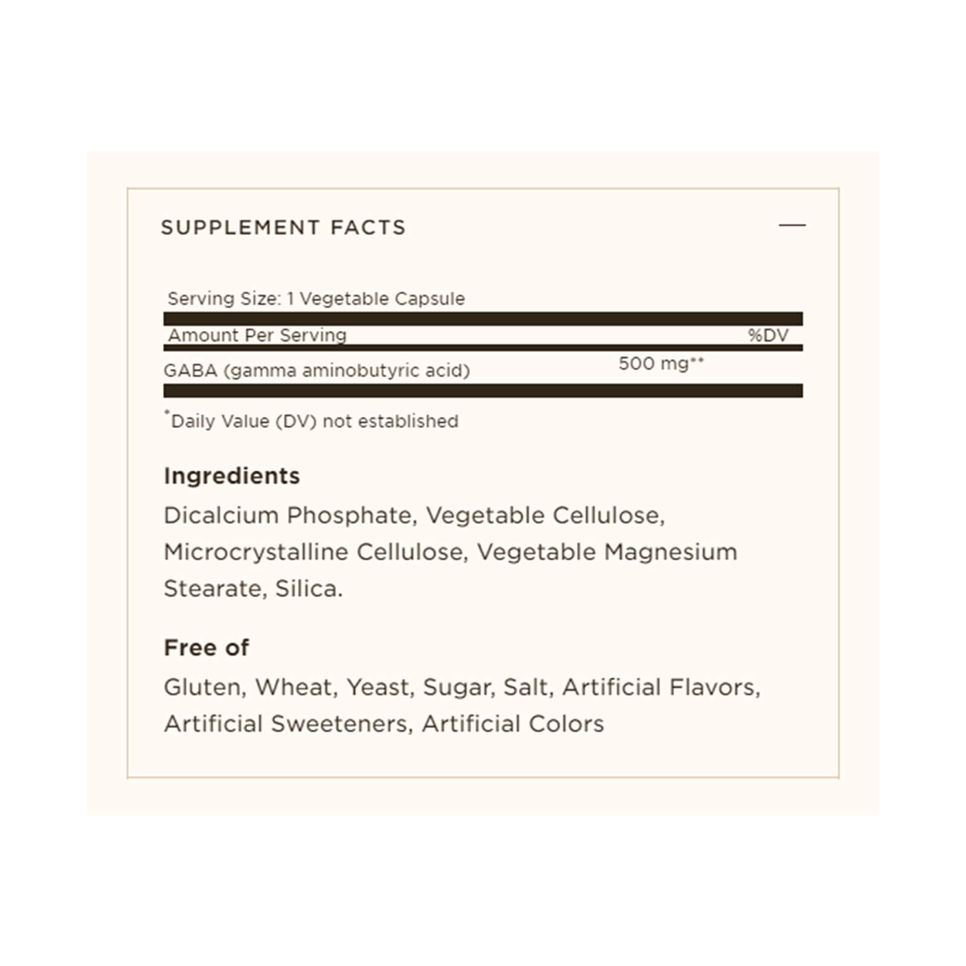Click the %DV column header

tap(768, 335)
